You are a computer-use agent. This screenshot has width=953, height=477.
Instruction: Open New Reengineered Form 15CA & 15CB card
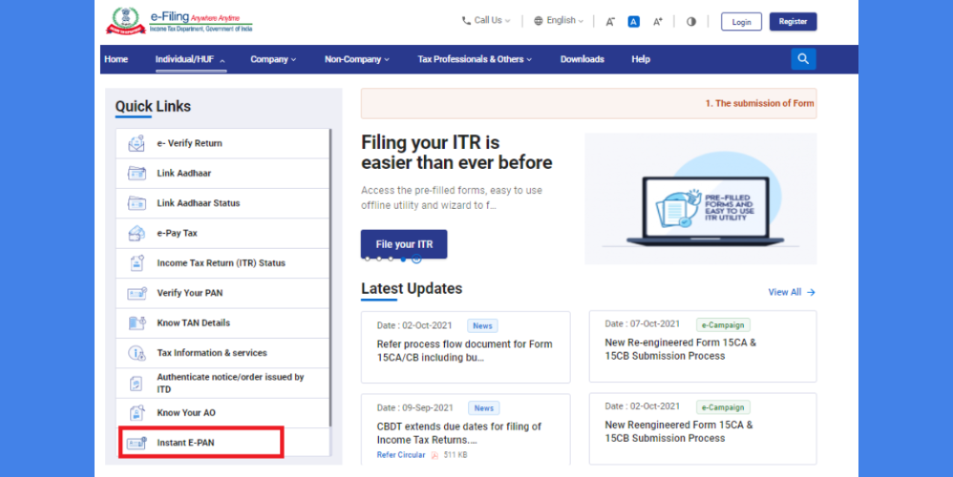(703, 429)
